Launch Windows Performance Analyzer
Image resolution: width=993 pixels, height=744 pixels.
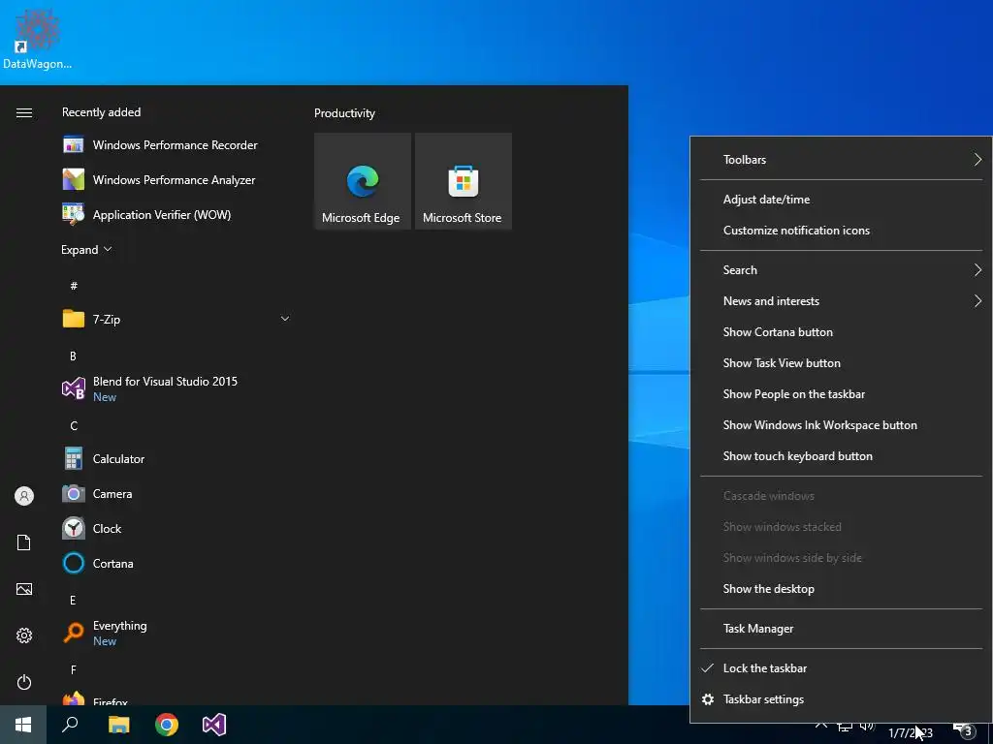point(176,179)
